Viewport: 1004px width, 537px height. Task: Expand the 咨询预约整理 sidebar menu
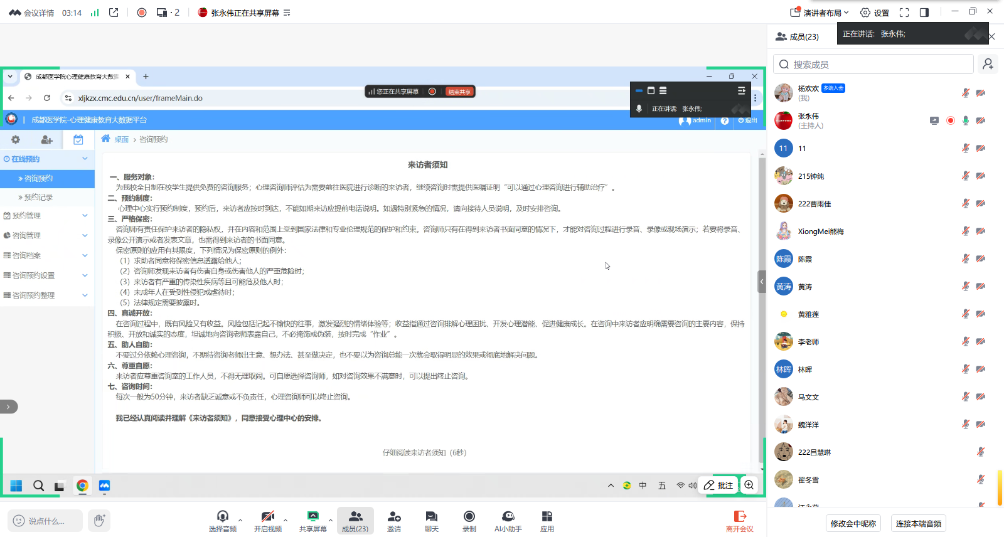click(x=47, y=295)
